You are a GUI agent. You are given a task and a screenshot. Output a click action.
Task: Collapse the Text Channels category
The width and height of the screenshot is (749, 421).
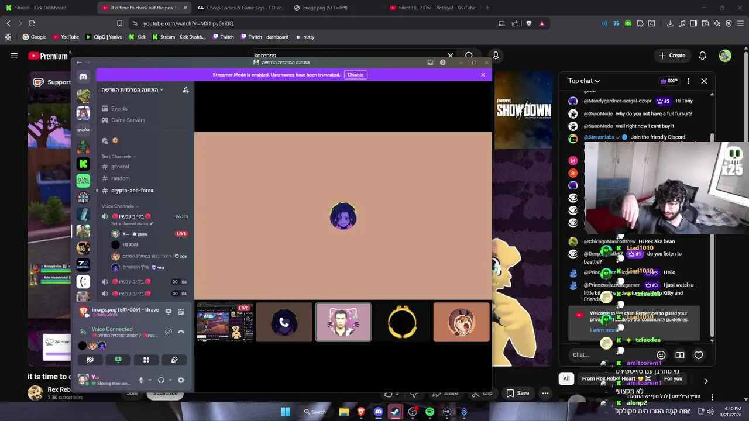click(x=118, y=157)
